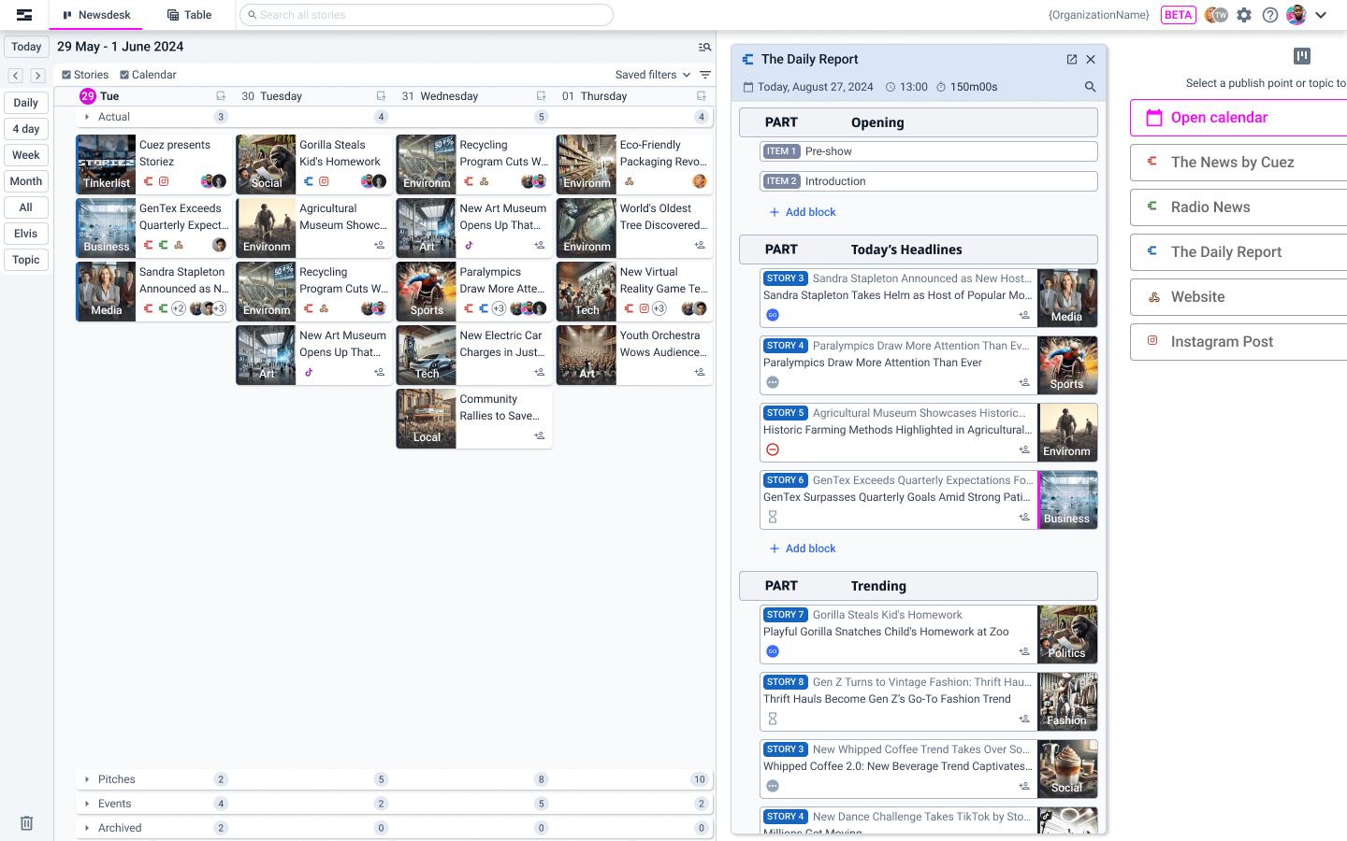Screen dimensions: 1347x841
Task: Open the main menu logo icon
Action: tap(24, 15)
